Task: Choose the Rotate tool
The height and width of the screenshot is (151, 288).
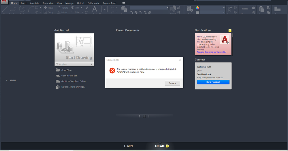Action: [x=63, y=8]
